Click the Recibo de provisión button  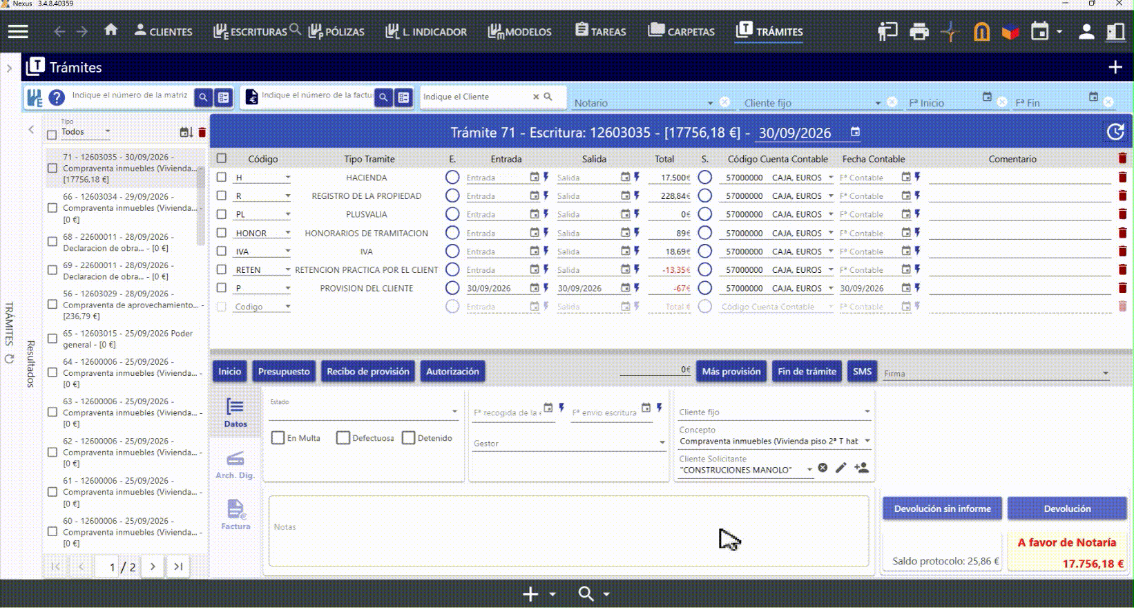pyautogui.click(x=368, y=372)
